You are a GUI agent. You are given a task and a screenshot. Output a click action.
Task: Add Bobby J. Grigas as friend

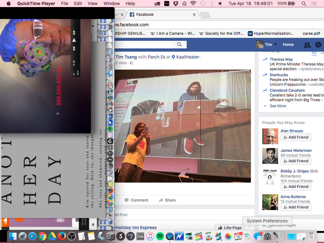pyautogui.click(x=296, y=187)
